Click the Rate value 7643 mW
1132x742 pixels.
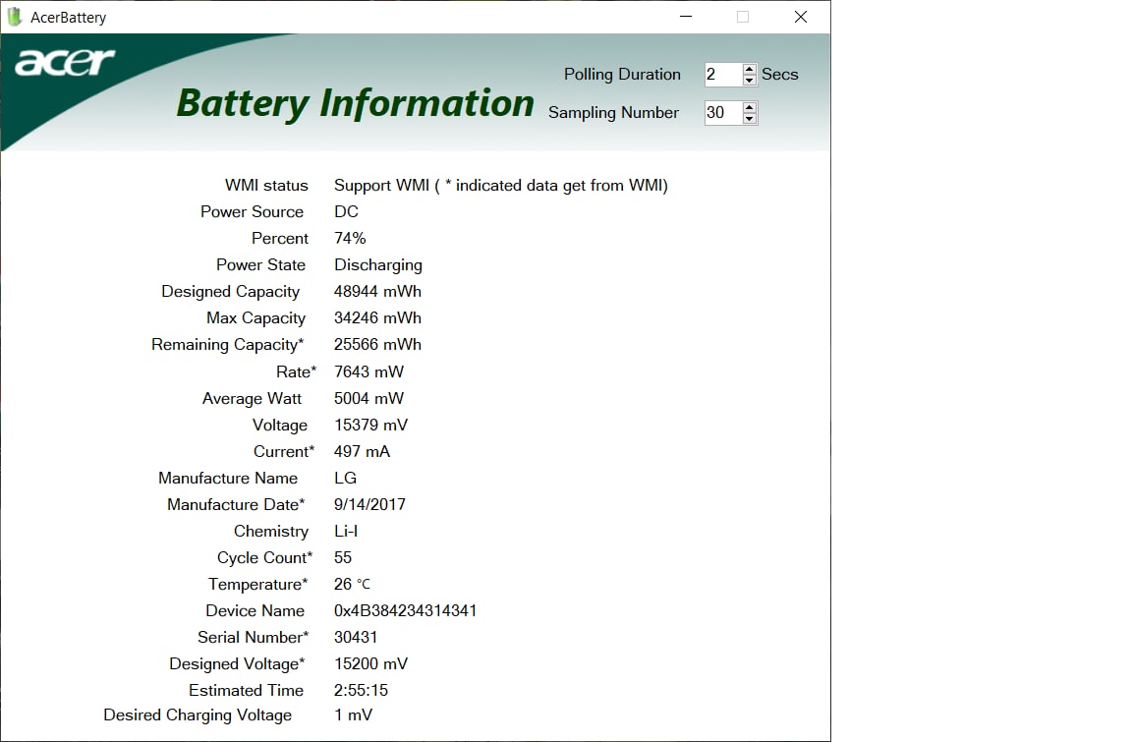pos(368,371)
